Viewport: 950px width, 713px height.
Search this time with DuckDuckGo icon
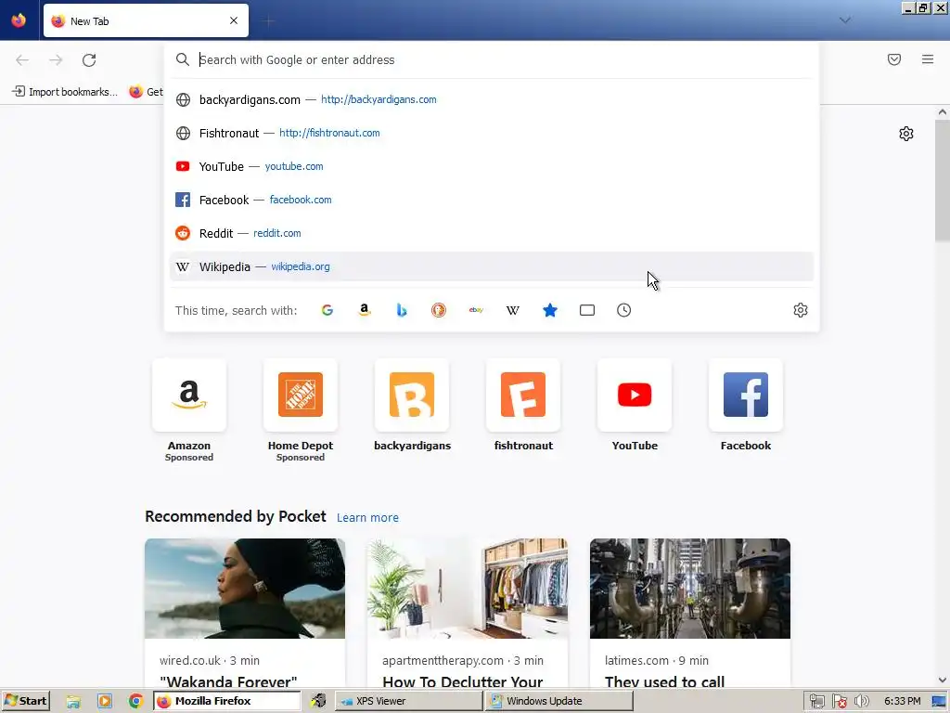(439, 310)
